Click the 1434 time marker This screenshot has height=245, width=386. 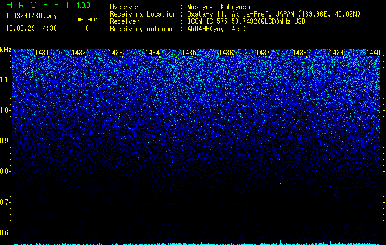[152, 53]
